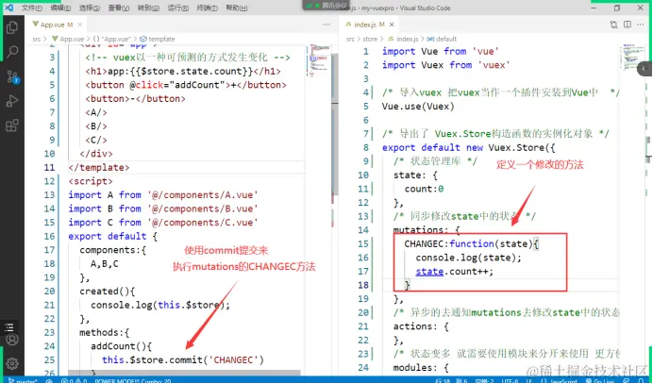The width and height of the screenshot is (653, 384).
Task: Close the App.vue editor tab
Action: pos(80,25)
